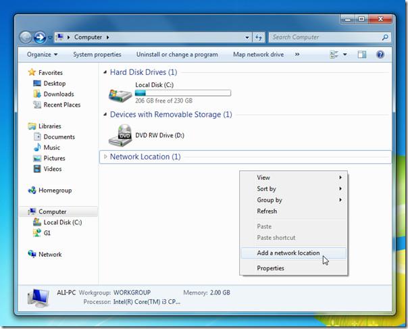Image resolution: width=408 pixels, height=329 pixels.
Task: Click Map network drive button
Action: click(258, 54)
